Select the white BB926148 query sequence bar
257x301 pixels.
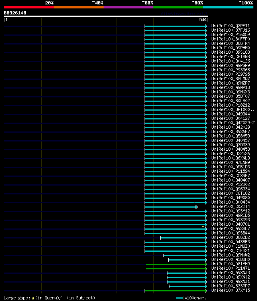[x=106, y=16]
